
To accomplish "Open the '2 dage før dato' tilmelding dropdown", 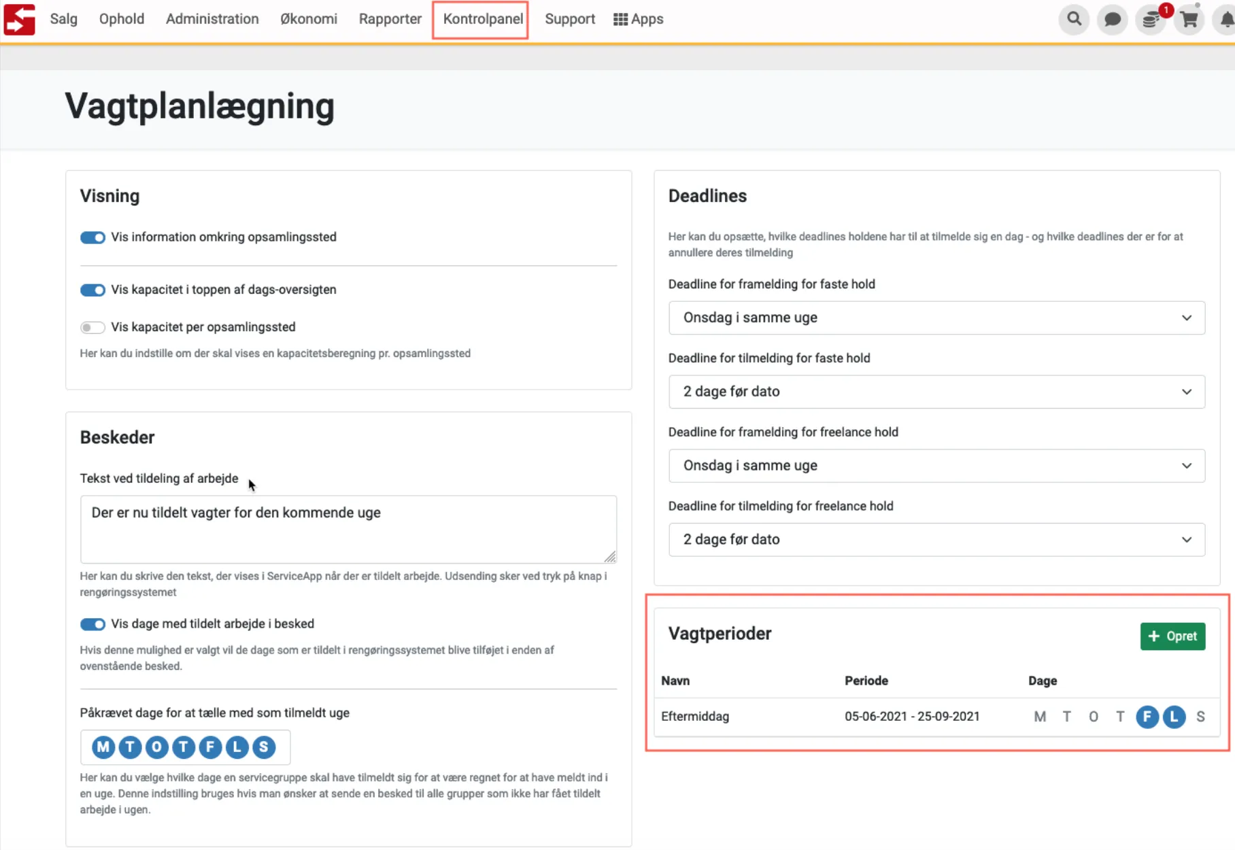I will 936,392.
